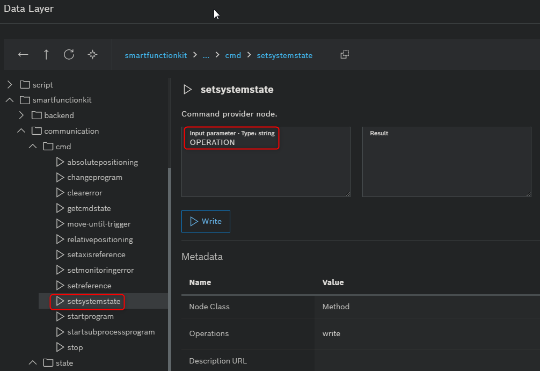Expand the backend folder chevron
The image size is (540, 371).
tap(21, 115)
